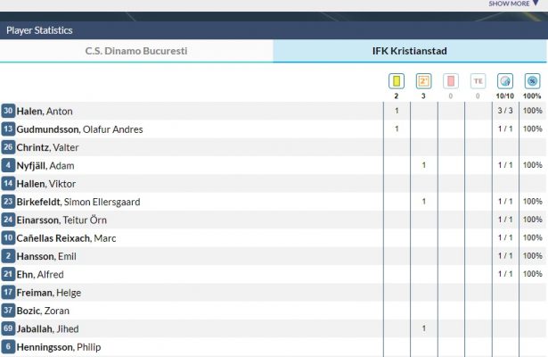
Task: Select Cañellas Reixach, Marc name
Action: [x=67, y=238]
